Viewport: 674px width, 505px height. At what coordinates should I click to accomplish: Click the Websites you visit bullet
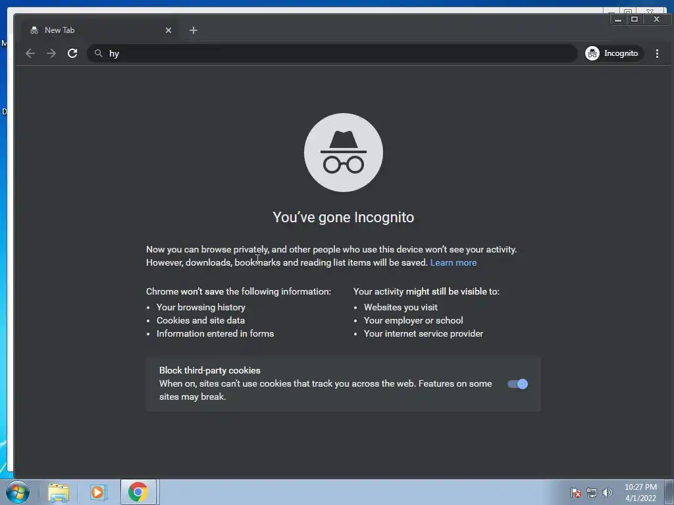(x=401, y=308)
